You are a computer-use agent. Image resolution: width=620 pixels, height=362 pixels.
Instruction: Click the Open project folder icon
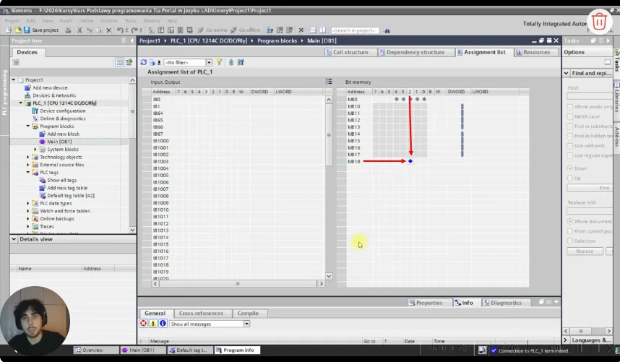18,30
